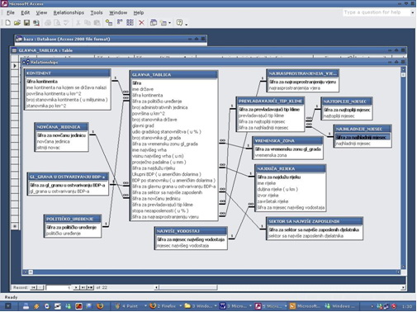Click the New database toolbar icon
The width and height of the screenshot is (417, 312).
tap(7, 23)
